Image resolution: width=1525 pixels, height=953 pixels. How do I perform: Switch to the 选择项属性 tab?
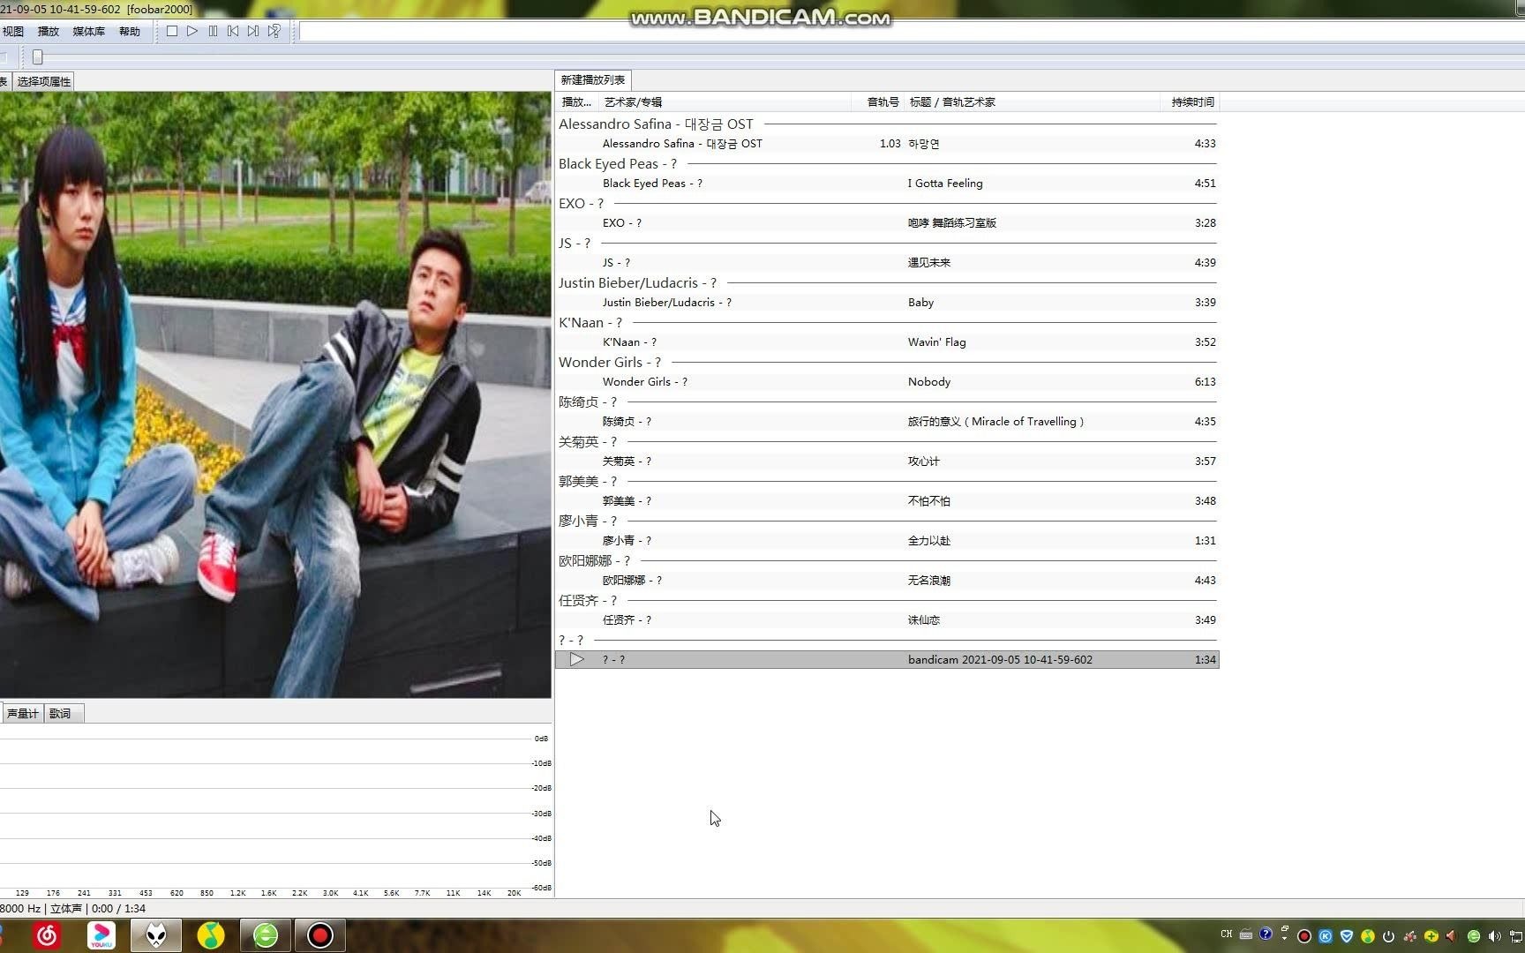pos(43,81)
